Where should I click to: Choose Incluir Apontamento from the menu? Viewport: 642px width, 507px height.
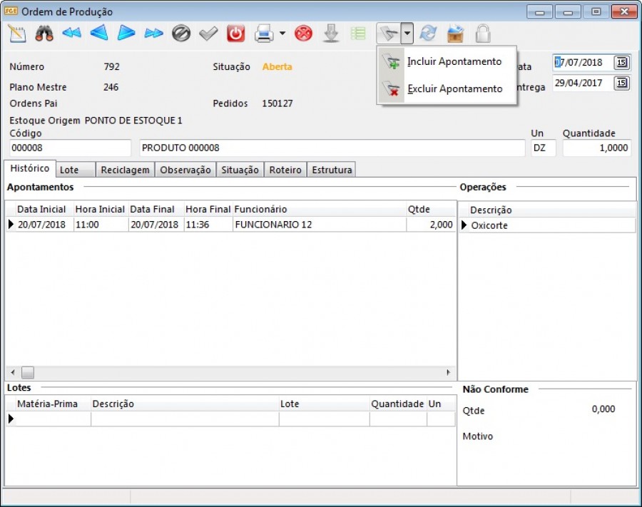coord(447,62)
